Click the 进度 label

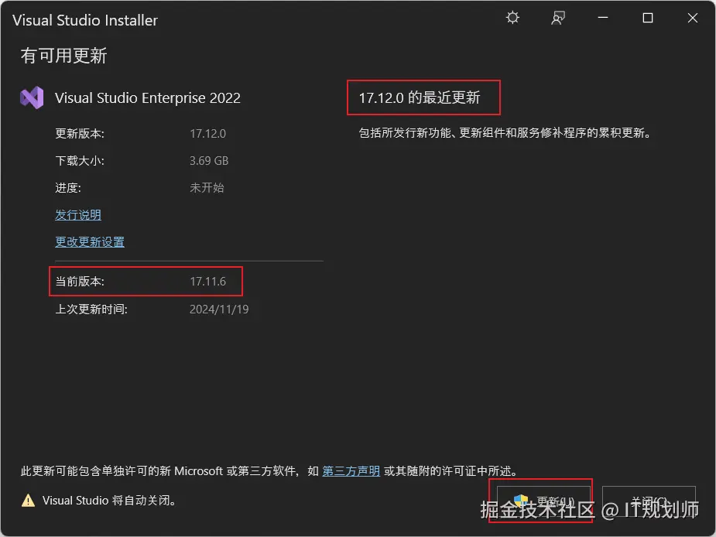(68, 188)
